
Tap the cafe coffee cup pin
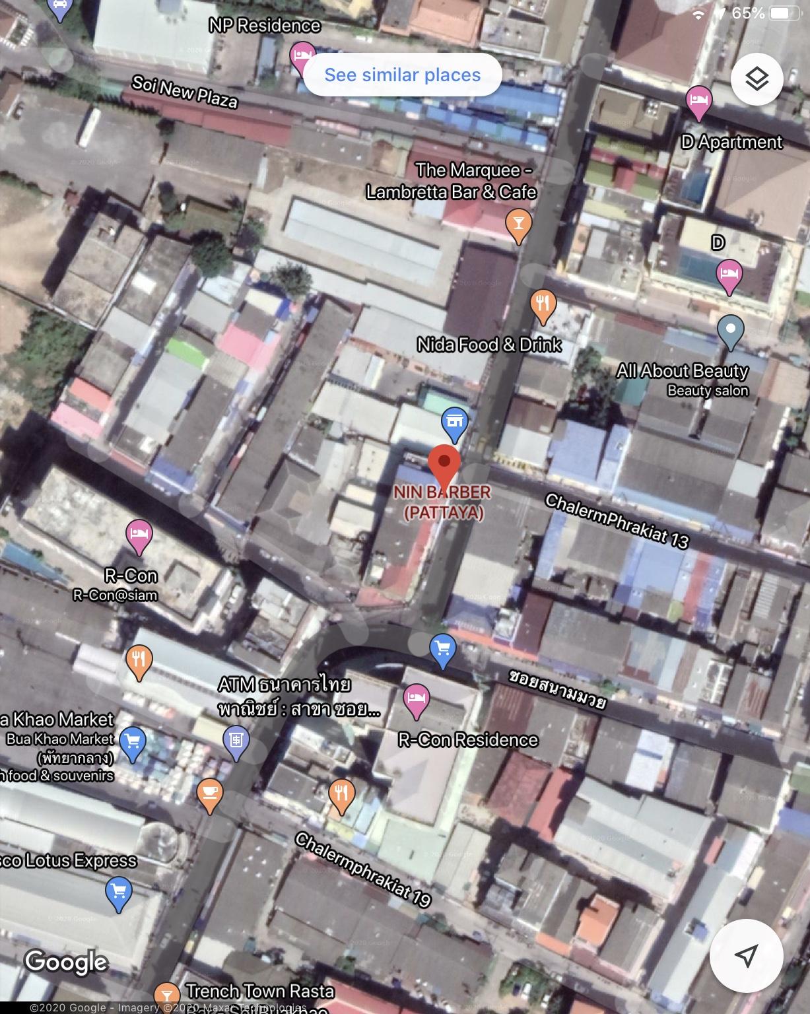(210, 795)
